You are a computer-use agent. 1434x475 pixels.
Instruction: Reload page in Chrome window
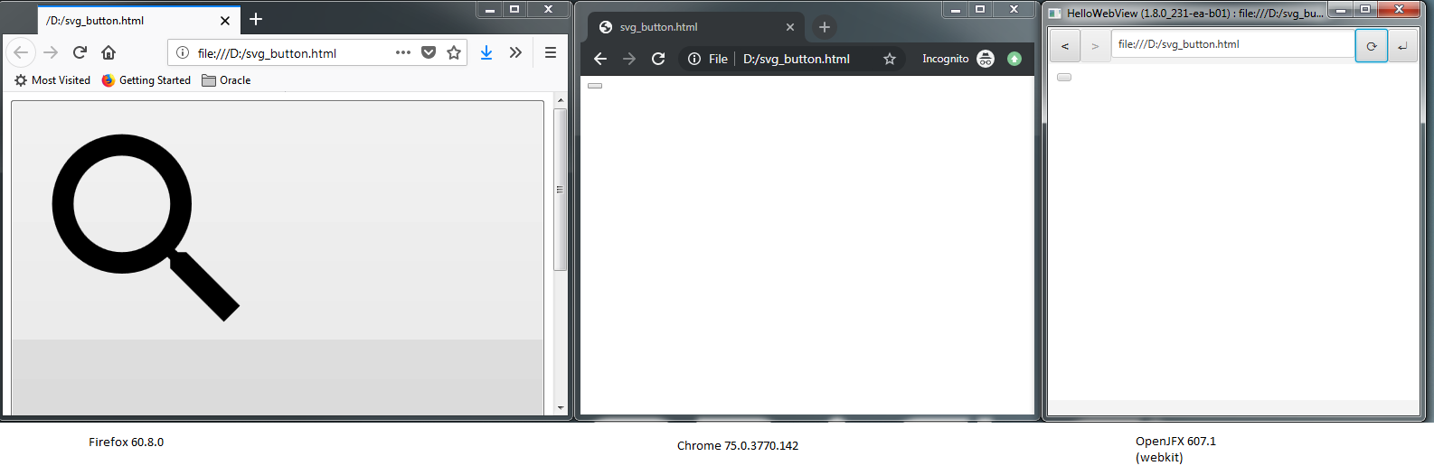point(658,59)
